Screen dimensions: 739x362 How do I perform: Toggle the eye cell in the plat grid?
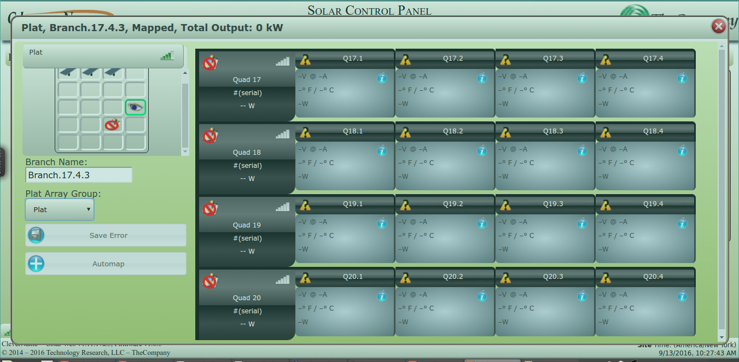pyautogui.click(x=135, y=107)
